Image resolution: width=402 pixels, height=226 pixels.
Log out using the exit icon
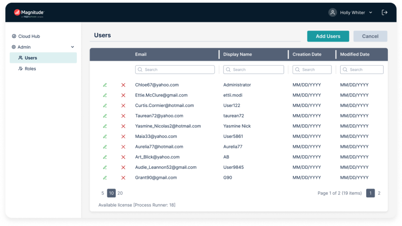pos(384,12)
